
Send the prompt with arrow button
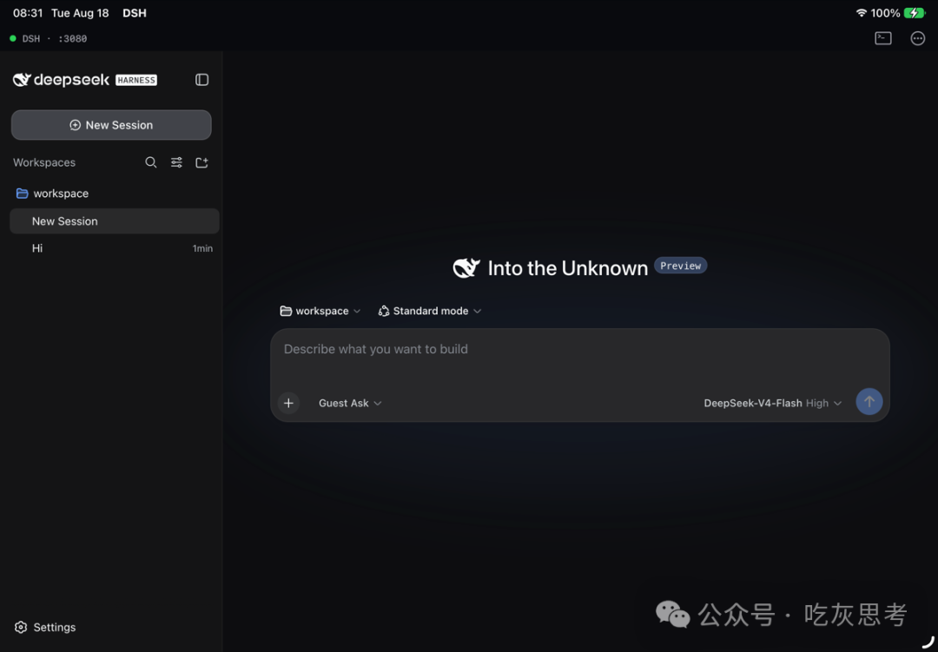[x=869, y=402]
